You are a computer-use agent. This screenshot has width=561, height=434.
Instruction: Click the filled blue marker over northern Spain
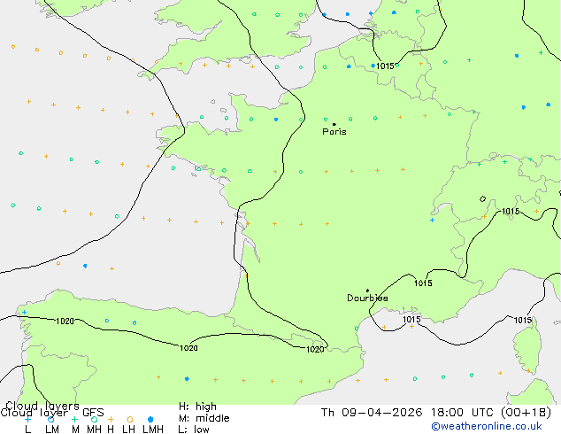(187, 378)
